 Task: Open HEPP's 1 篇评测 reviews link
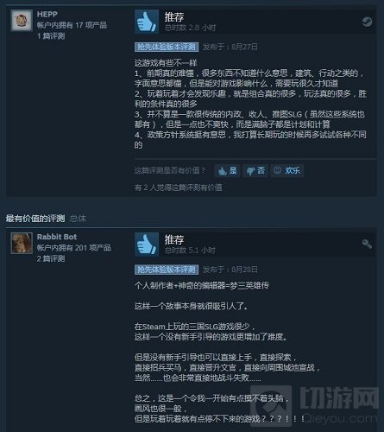[x=51, y=36]
